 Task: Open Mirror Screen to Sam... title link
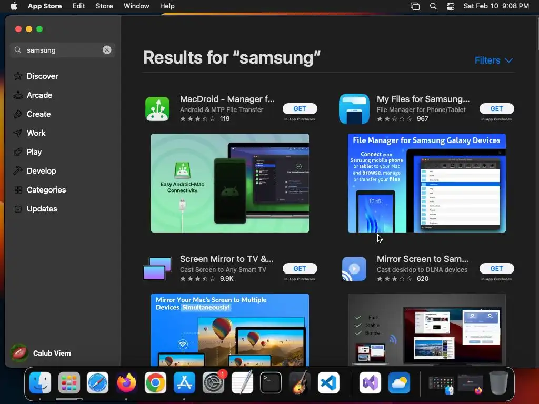(x=423, y=259)
